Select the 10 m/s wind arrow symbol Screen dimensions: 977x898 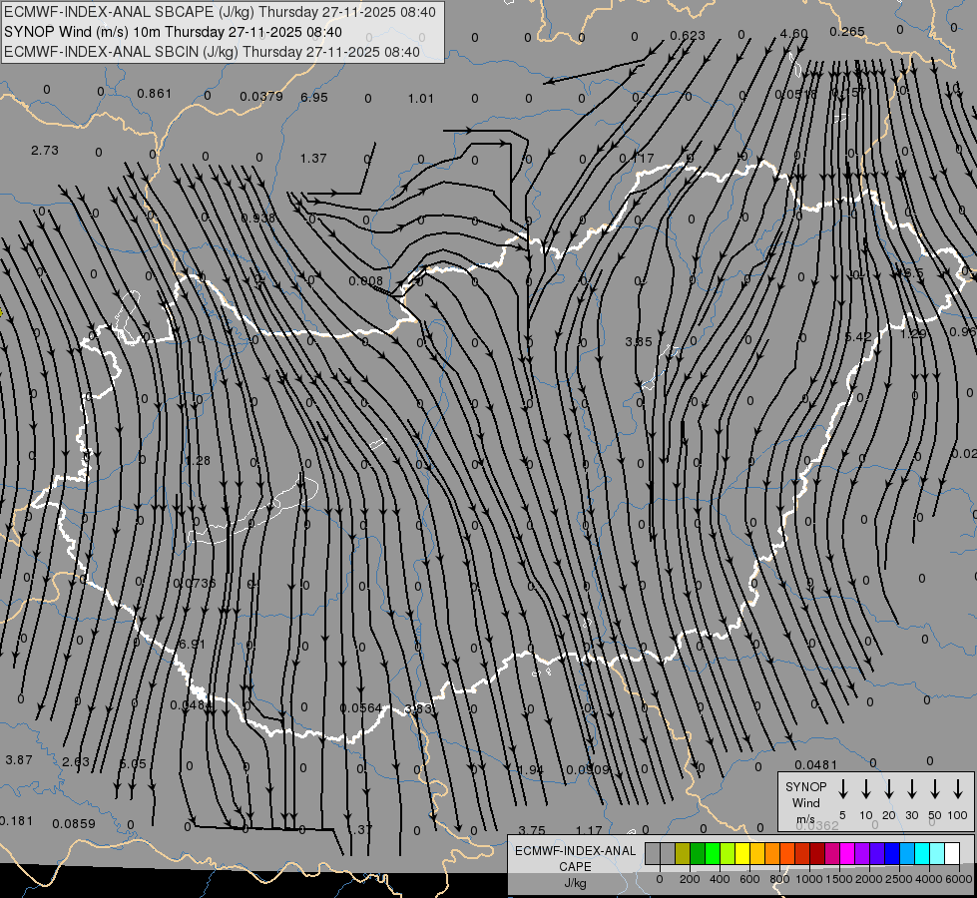click(866, 789)
